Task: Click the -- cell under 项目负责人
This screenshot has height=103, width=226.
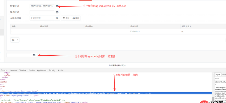Action: coord(182,32)
